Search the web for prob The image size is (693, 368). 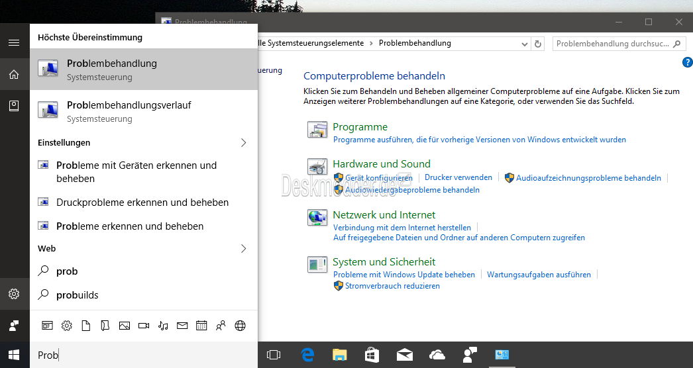point(144,271)
